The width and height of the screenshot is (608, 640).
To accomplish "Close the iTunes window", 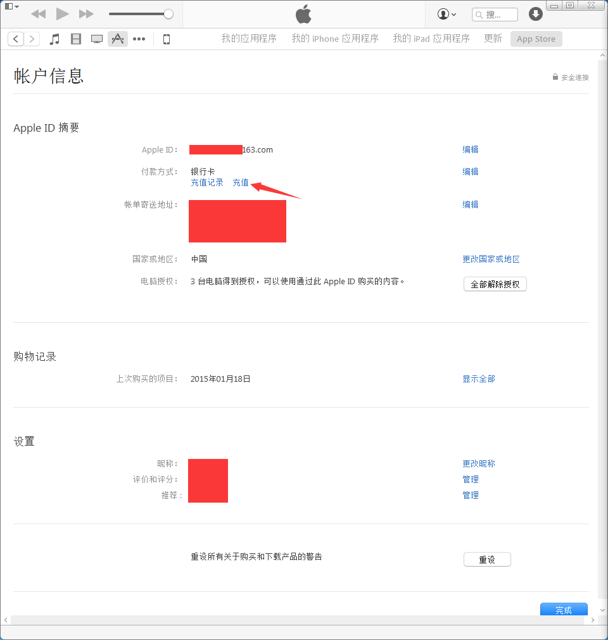I will (x=592, y=5).
